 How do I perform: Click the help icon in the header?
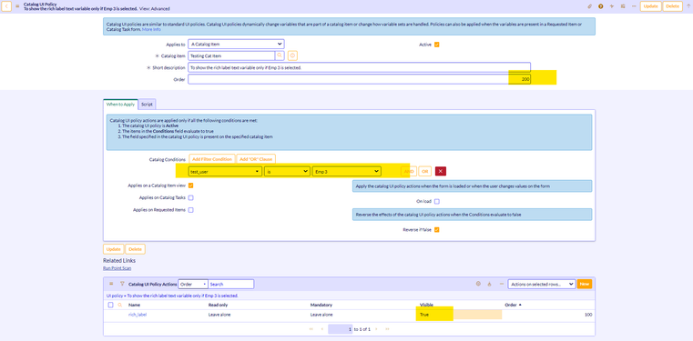pyautogui.click(x=601, y=6)
